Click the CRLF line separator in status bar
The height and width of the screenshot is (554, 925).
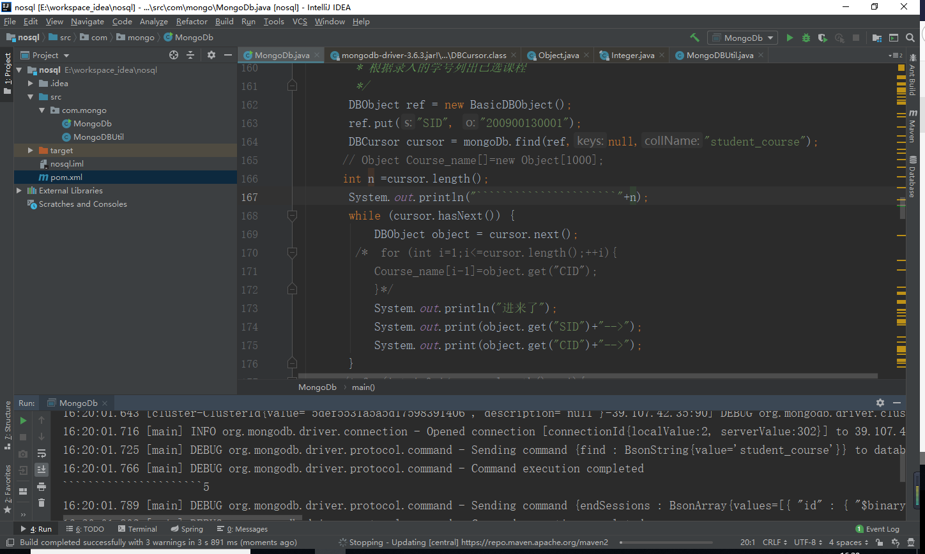(x=775, y=543)
